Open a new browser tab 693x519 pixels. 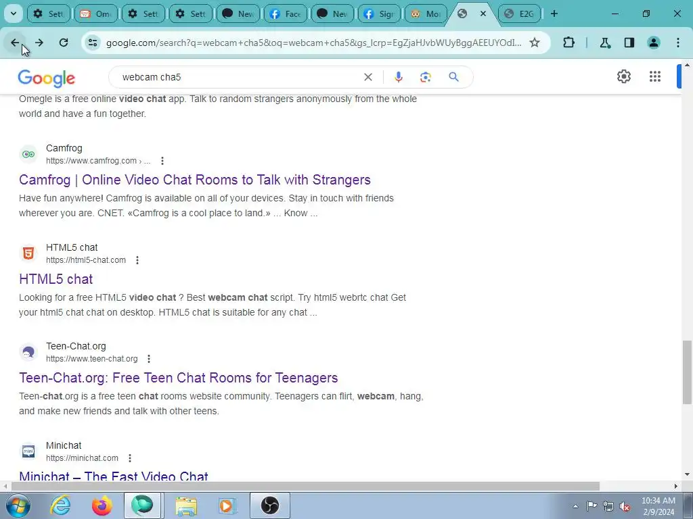click(x=554, y=14)
